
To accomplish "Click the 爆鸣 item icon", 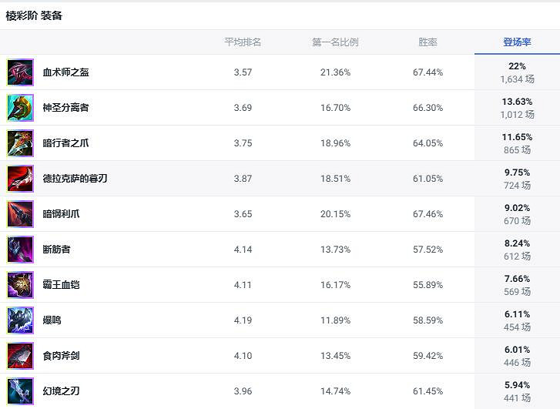I will coord(20,320).
